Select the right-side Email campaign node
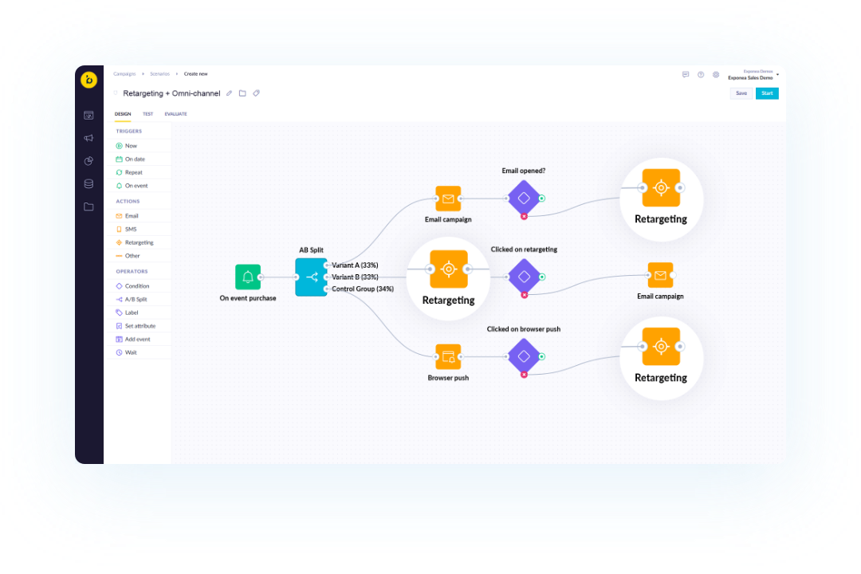The width and height of the screenshot is (861, 574). (660, 275)
